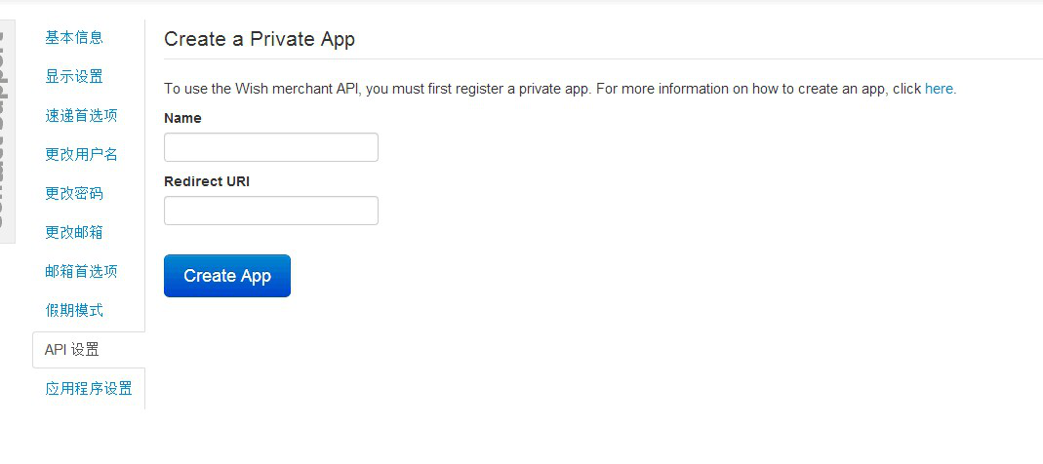Open the 基本信息 settings page

(x=74, y=38)
